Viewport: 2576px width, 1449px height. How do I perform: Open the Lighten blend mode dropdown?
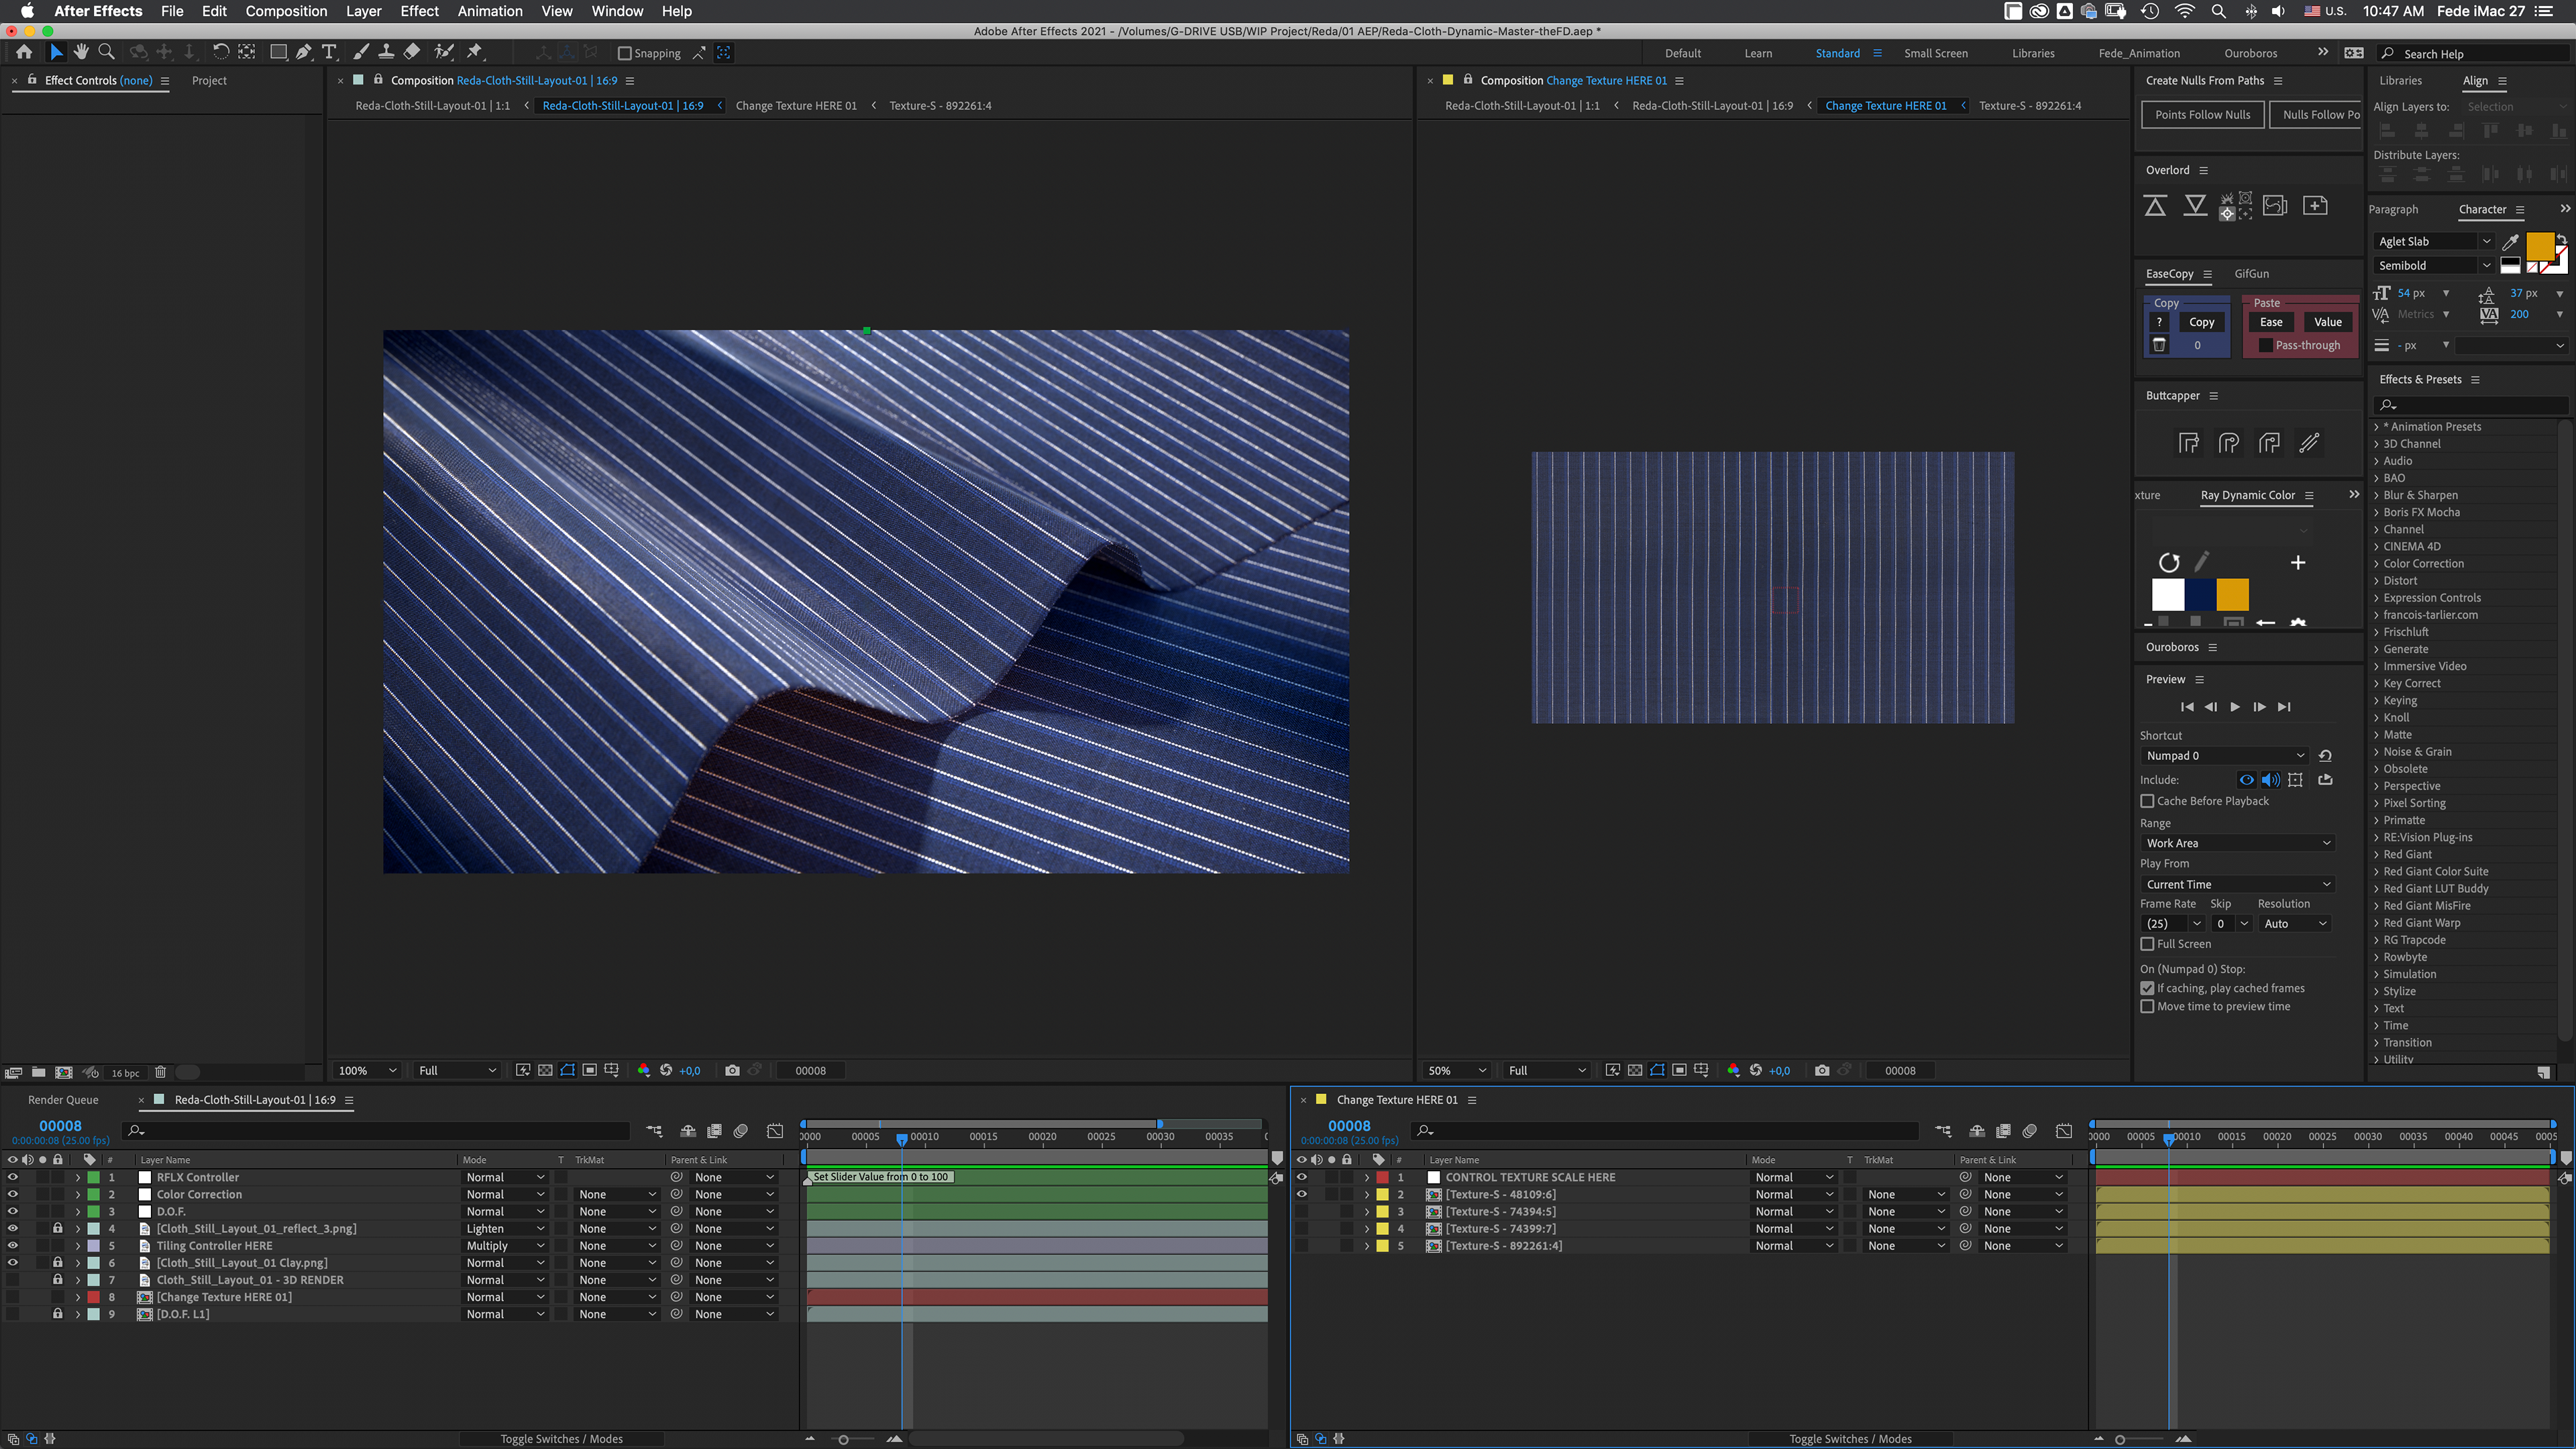(505, 1229)
